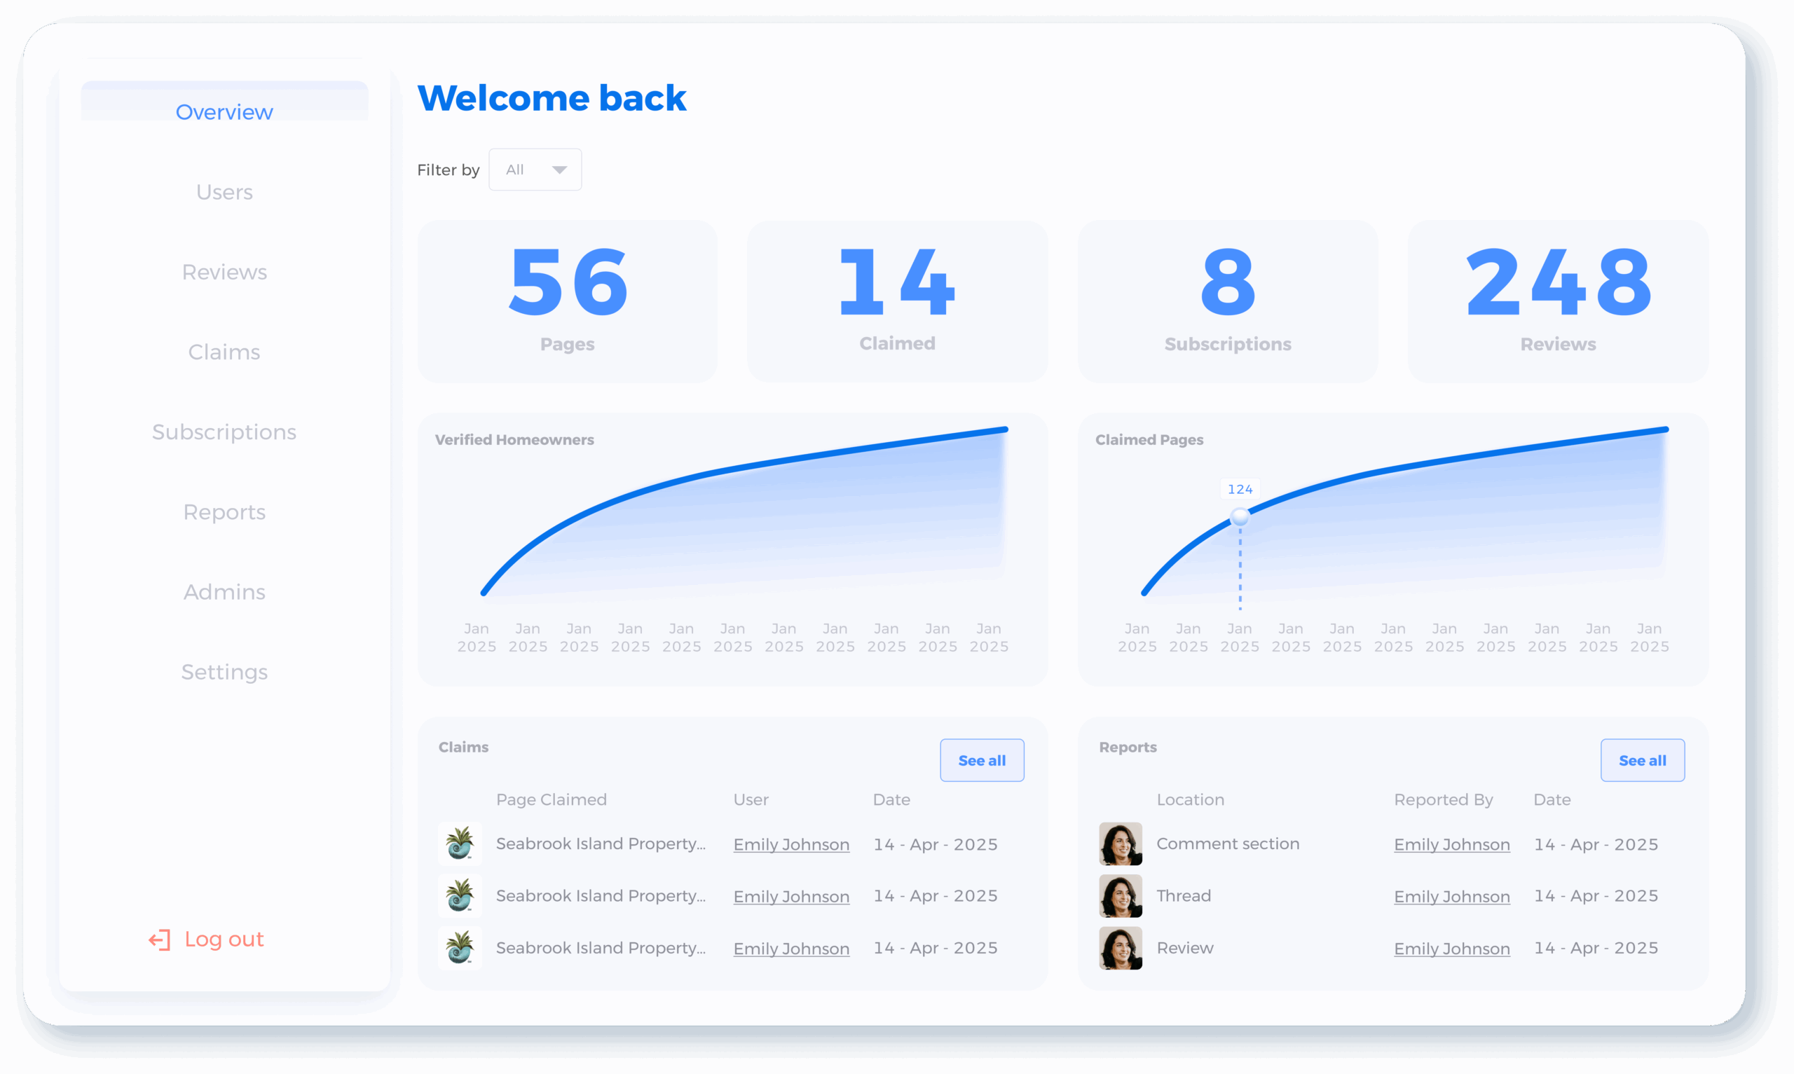Click the Verified Homeowners chart title
The width and height of the screenshot is (1794, 1074).
coord(514,440)
